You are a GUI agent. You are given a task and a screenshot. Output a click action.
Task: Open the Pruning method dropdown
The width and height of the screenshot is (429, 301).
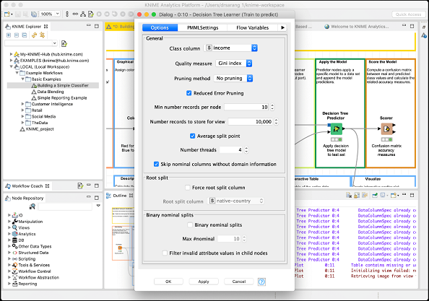tap(233, 79)
